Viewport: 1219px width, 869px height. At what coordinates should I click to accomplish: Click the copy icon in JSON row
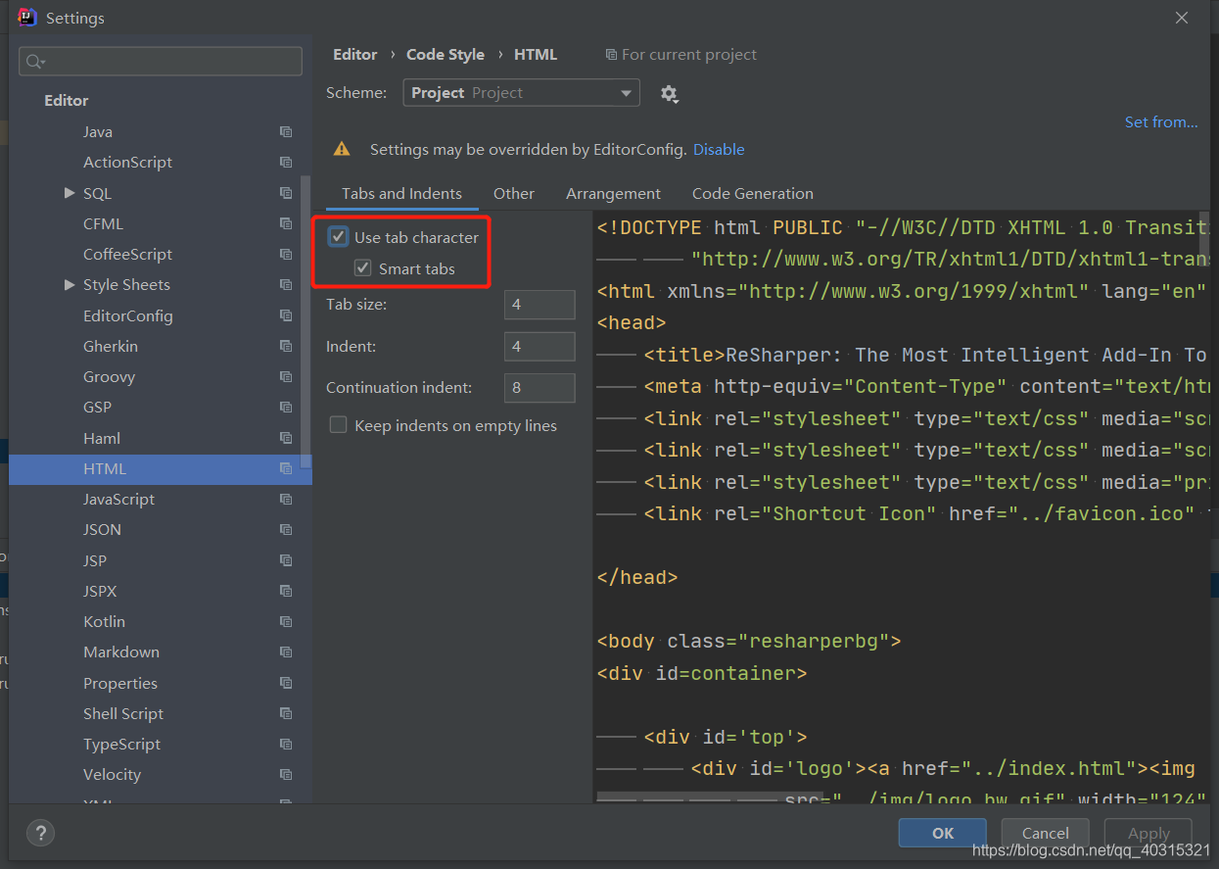(286, 530)
